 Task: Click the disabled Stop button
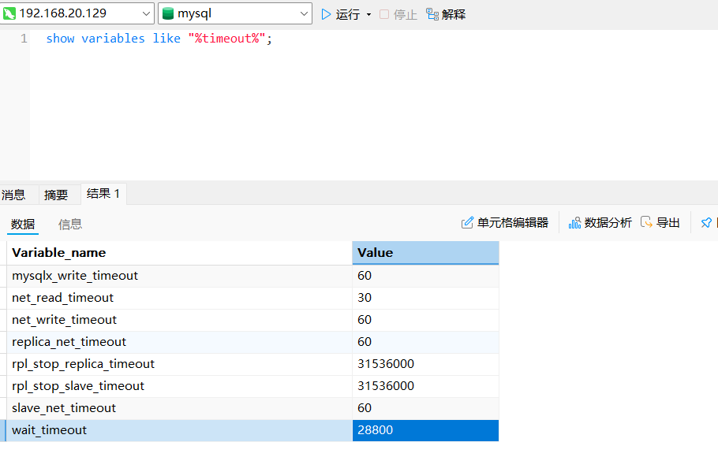(x=398, y=15)
